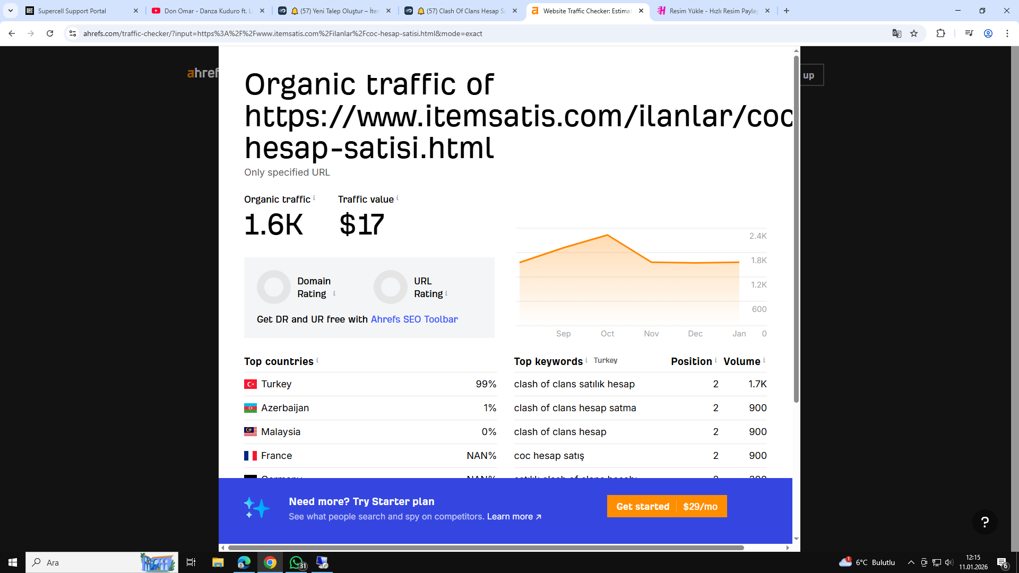Switch to Don Omar Danza Kuduro tab
The width and height of the screenshot is (1019, 573).
pyautogui.click(x=208, y=11)
